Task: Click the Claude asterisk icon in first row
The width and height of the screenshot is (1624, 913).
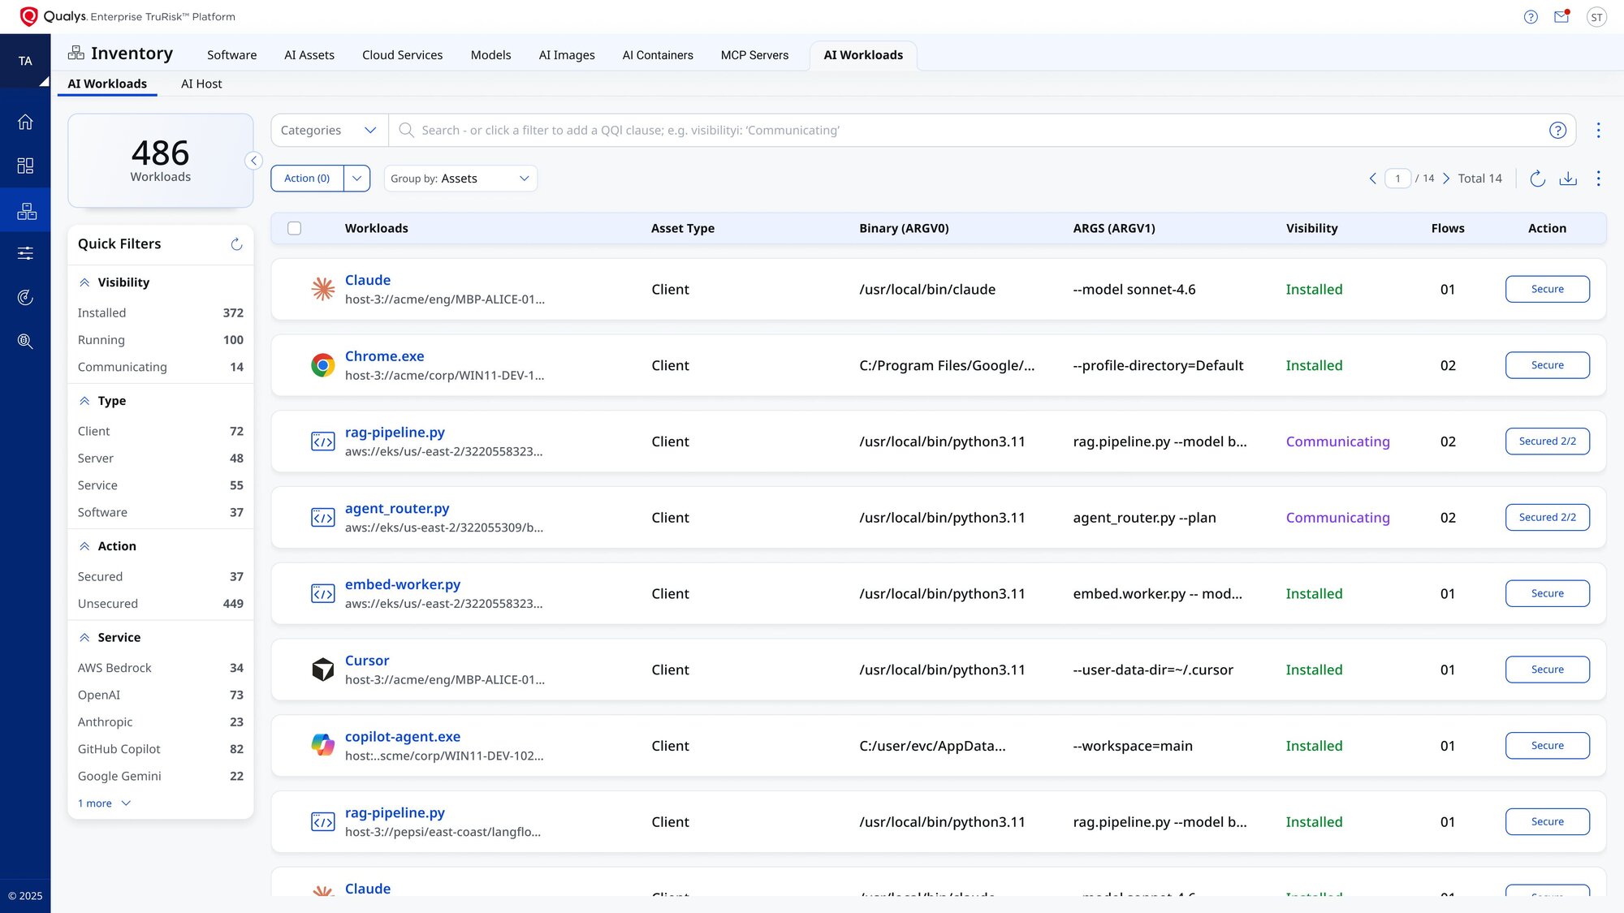Action: [x=323, y=289]
